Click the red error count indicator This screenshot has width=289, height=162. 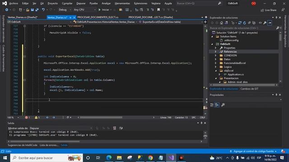point(27,117)
